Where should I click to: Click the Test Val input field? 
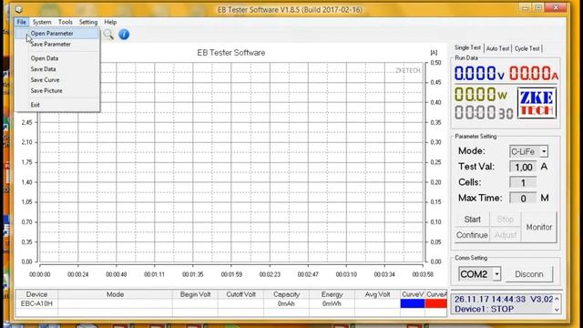[x=523, y=167]
